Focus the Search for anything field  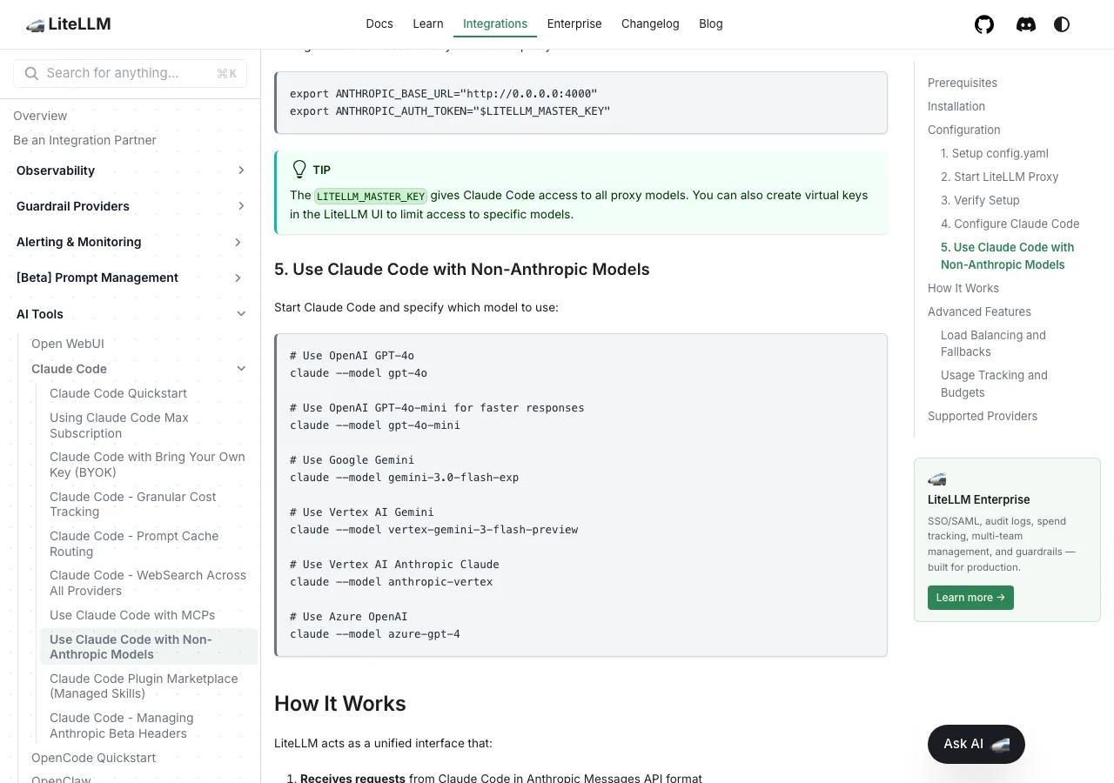coord(130,73)
